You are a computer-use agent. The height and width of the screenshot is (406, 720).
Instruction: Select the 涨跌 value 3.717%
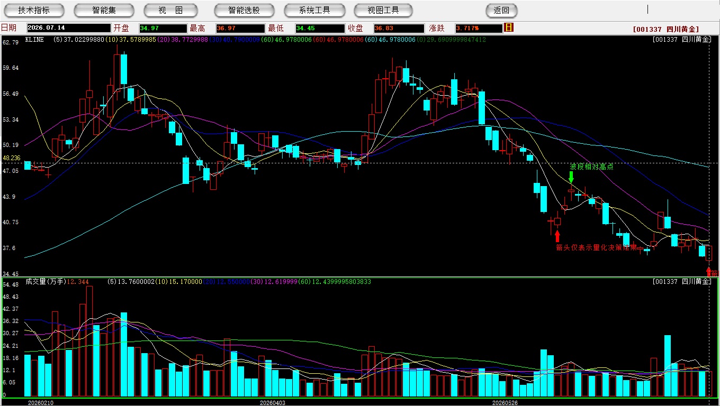(478, 28)
